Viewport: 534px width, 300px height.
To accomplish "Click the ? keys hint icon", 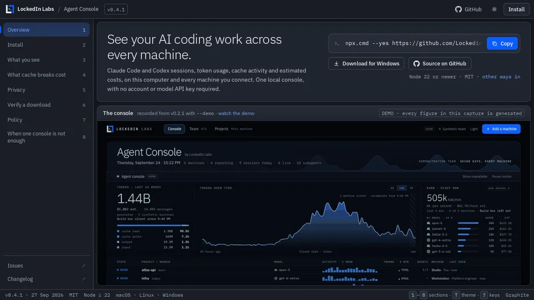I will (x=484, y=295).
